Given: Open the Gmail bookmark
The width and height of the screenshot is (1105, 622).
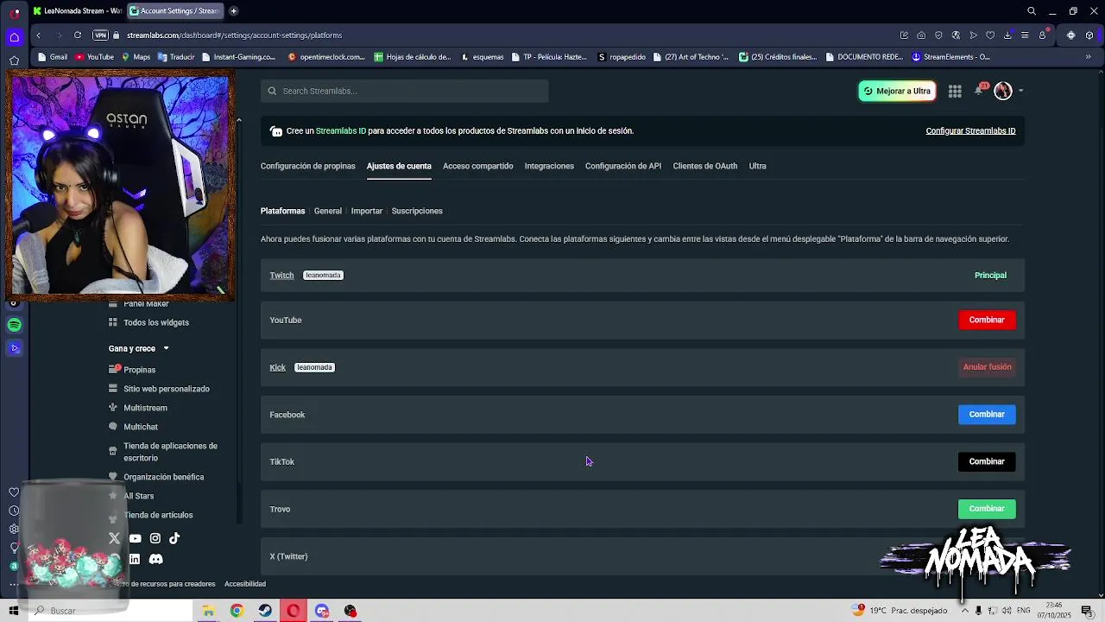Looking at the screenshot, I should point(52,57).
